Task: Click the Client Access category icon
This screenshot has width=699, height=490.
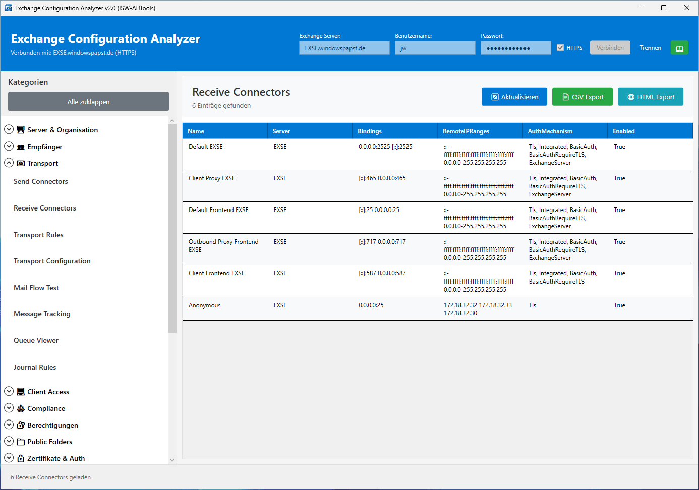Action: click(21, 392)
